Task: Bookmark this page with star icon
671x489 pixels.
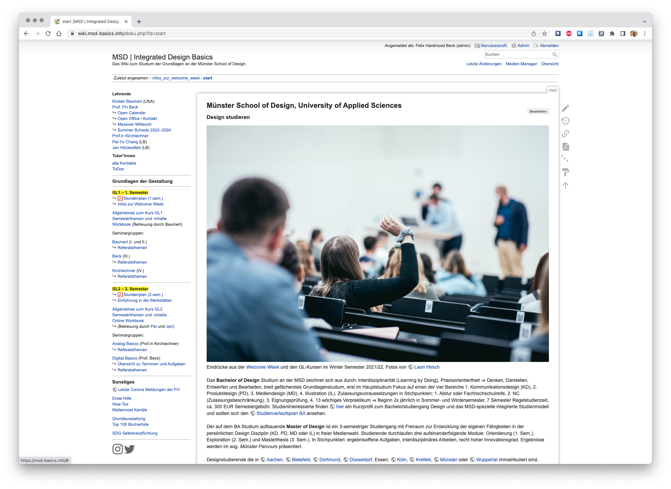Action: tap(545, 33)
